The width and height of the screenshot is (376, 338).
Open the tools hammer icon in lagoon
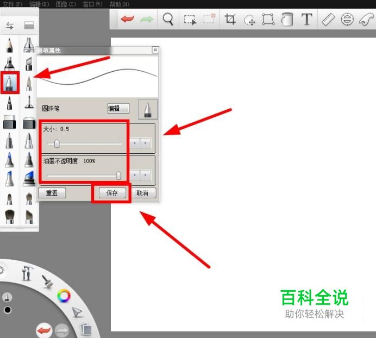click(27, 273)
